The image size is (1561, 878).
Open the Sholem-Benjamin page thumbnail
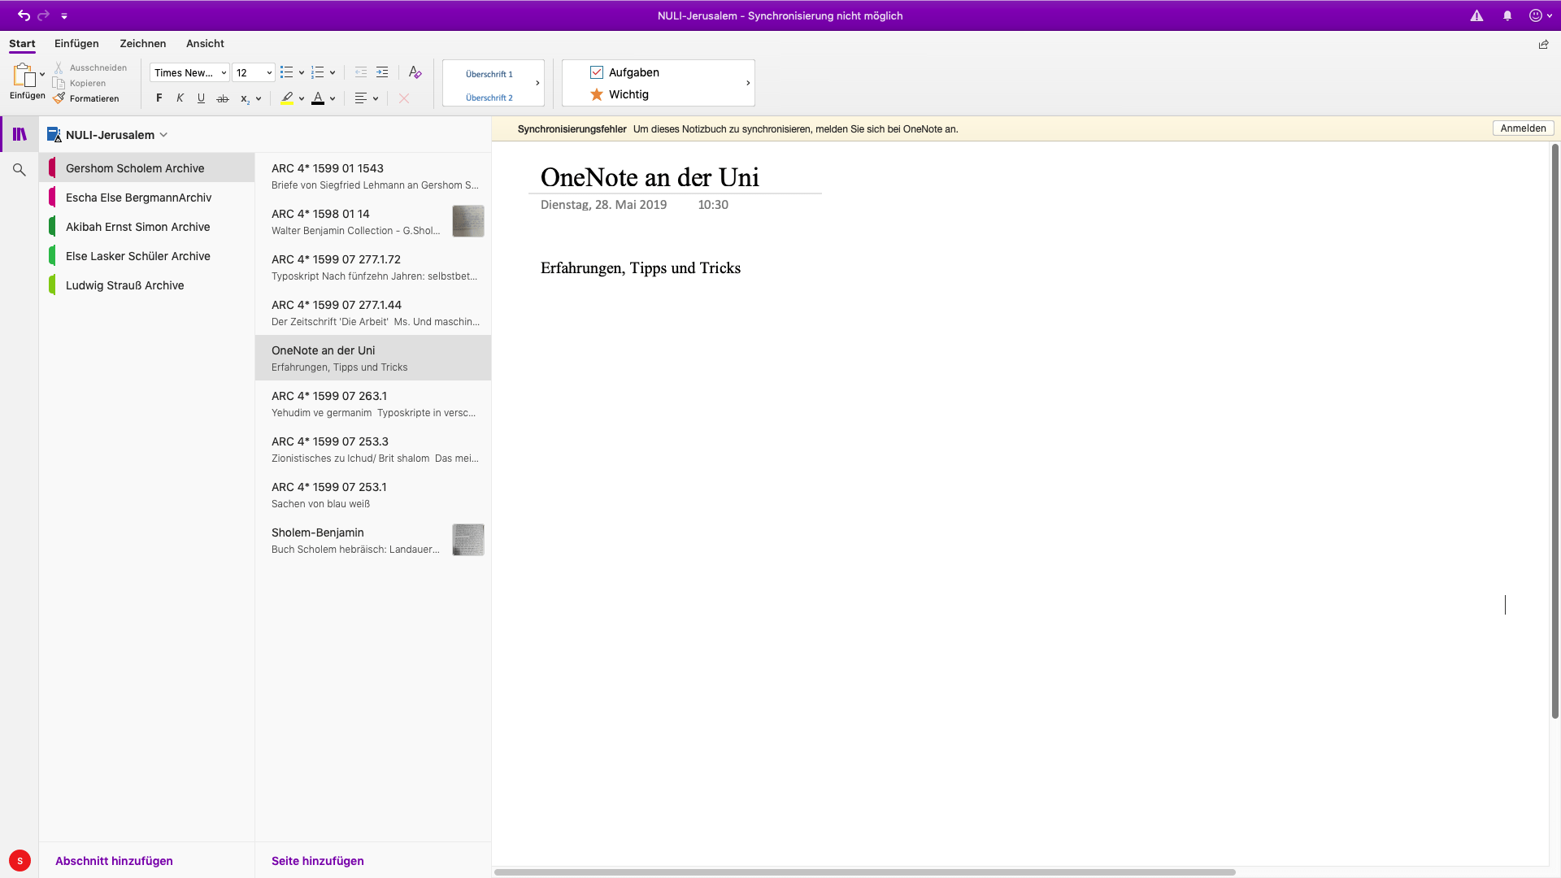pyautogui.click(x=468, y=539)
